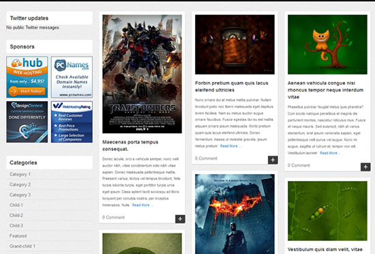The height and width of the screenshot is (254, 375).
Task: Click the plus icon on Aenean vehicula post
Action: [x=365, y=167]
